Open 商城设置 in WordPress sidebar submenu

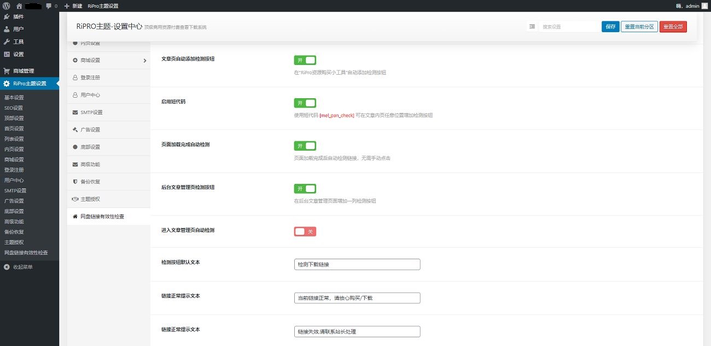[14, 160]
